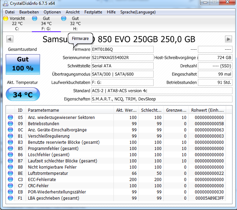Click the disk title Samsung 850 EVO 250GB

pyautogui.click(x=119, y=39)
